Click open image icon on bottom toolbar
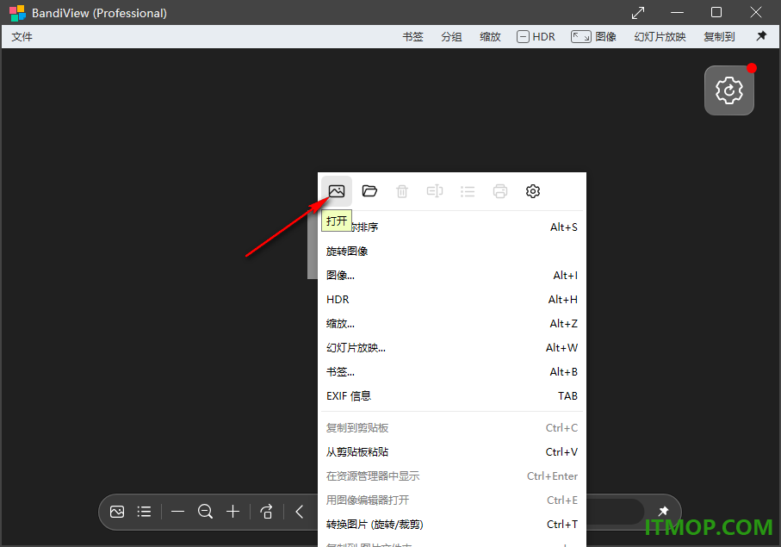781x547 pixels. pyautogui.click(x=117, y=512)
